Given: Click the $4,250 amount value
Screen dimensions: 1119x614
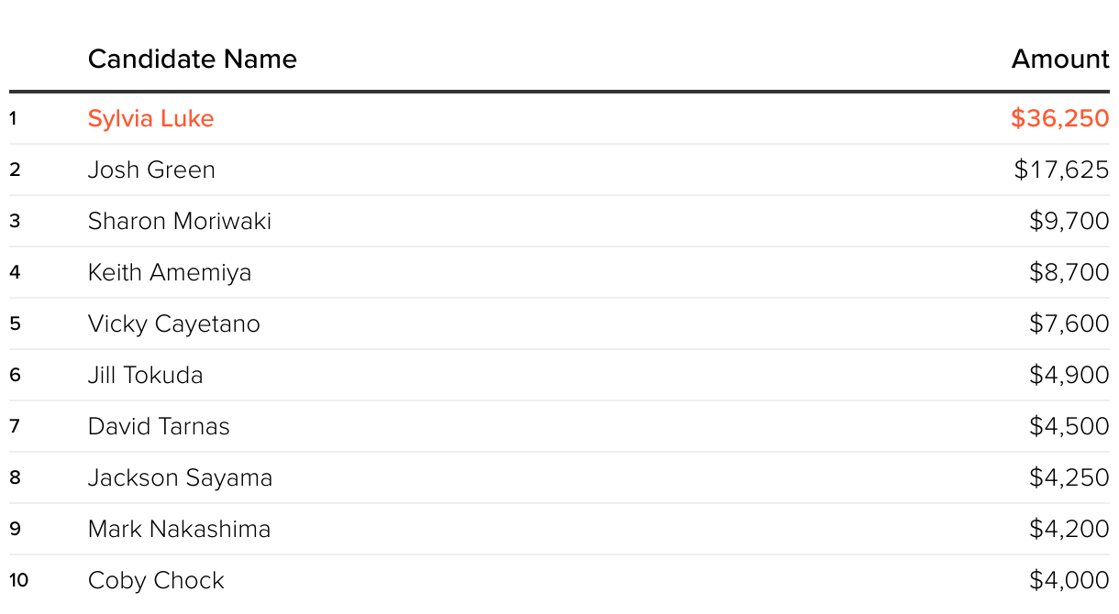Looking at the screenshot, I should point(1069,478).
